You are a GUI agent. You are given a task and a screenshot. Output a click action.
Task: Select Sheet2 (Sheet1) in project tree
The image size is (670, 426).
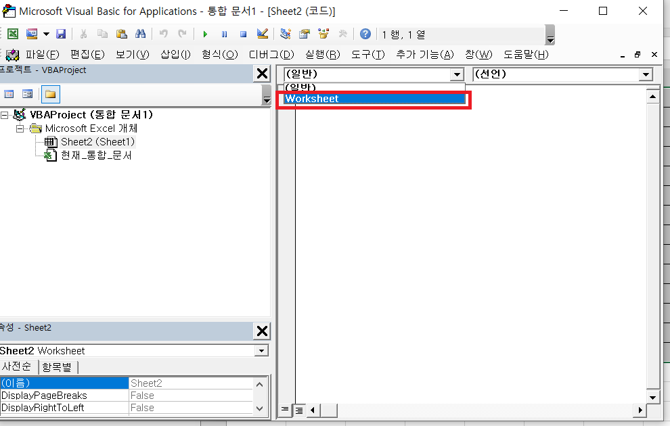click(x=97, y=142)
